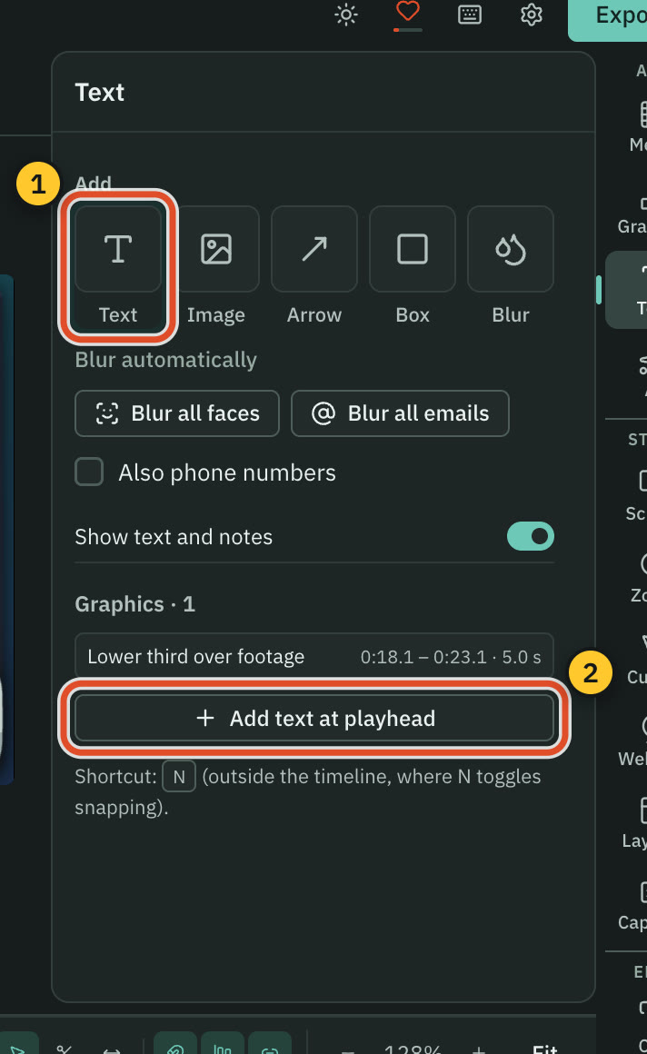Click Blur all emails
The width and height of the screenshot is (647, 1054).
pos(400,413)
